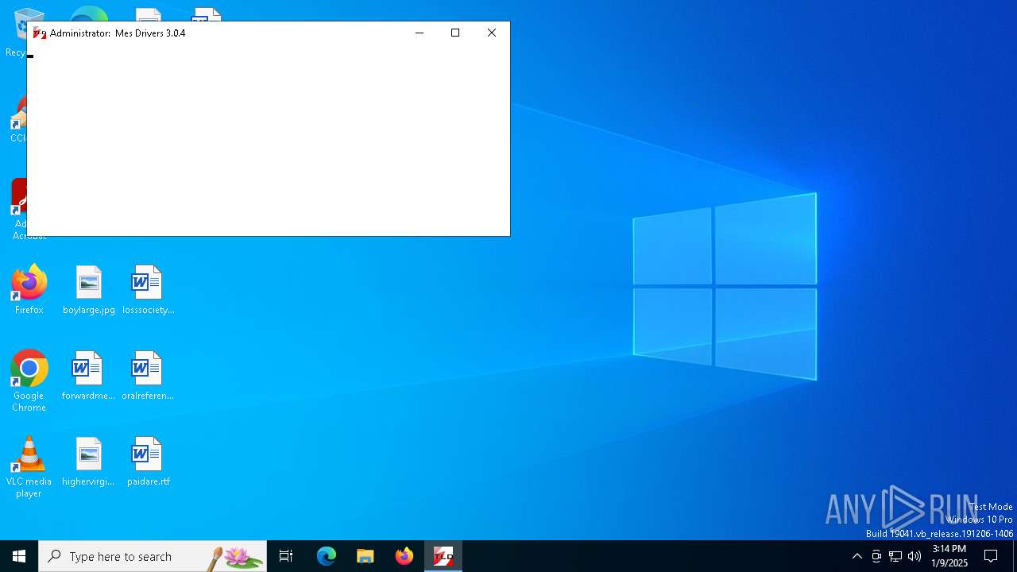Open the clock and calendar flyout
Screen dimensions: 1017x572
click(x=949, y=556)
